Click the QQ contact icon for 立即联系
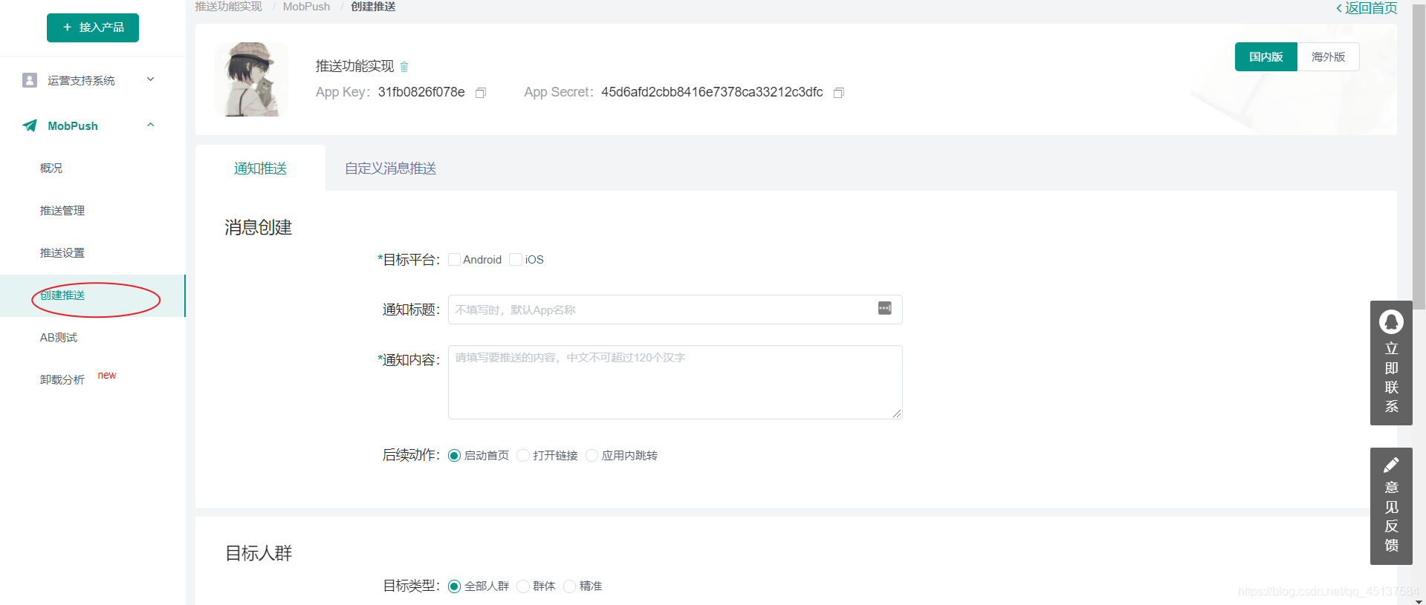This screenshot has height=605, width=1426. pyautogui.click(x=1391, y=321)
